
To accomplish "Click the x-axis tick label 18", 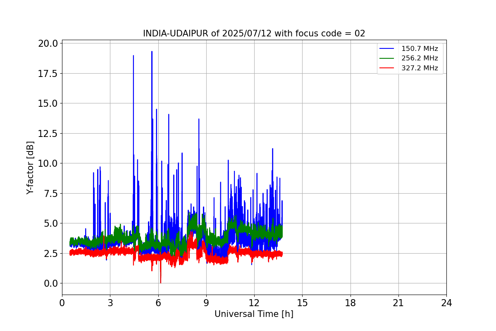I will 351,303.
